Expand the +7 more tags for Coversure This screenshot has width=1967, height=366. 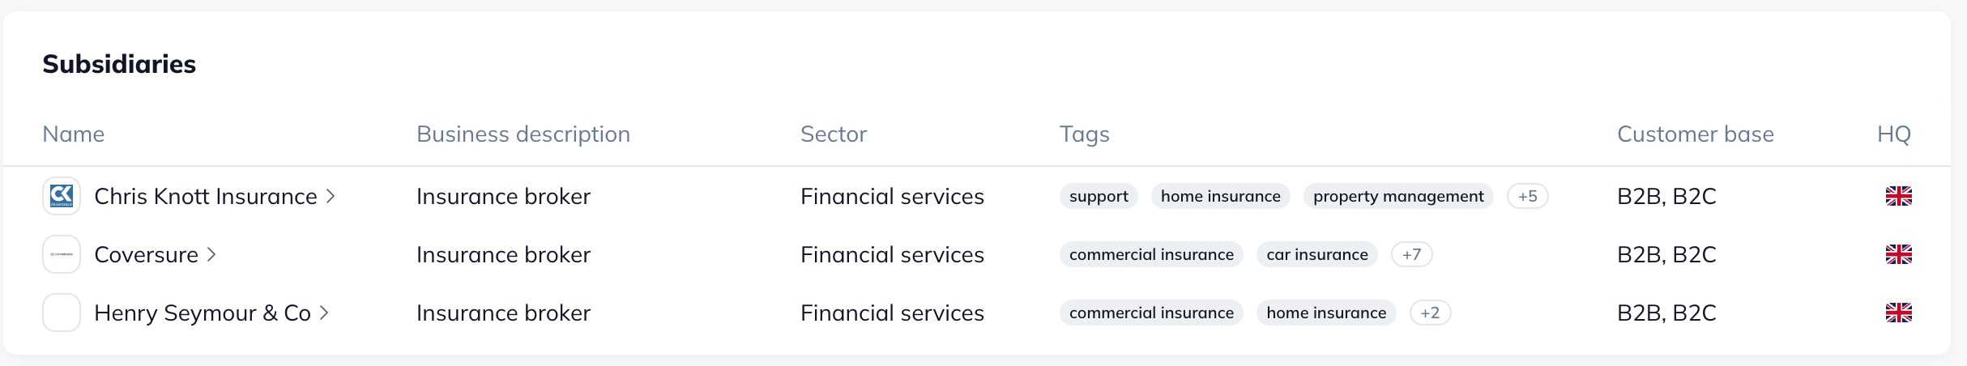point(1411,254)
